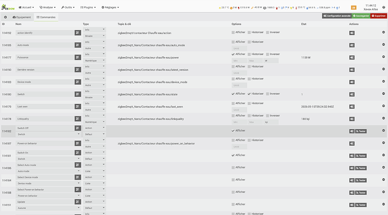The width and height of the screenshot is (388, 215).
Task: Click the Puissance state value '1159 W'
Action: [x=306, y=58]
